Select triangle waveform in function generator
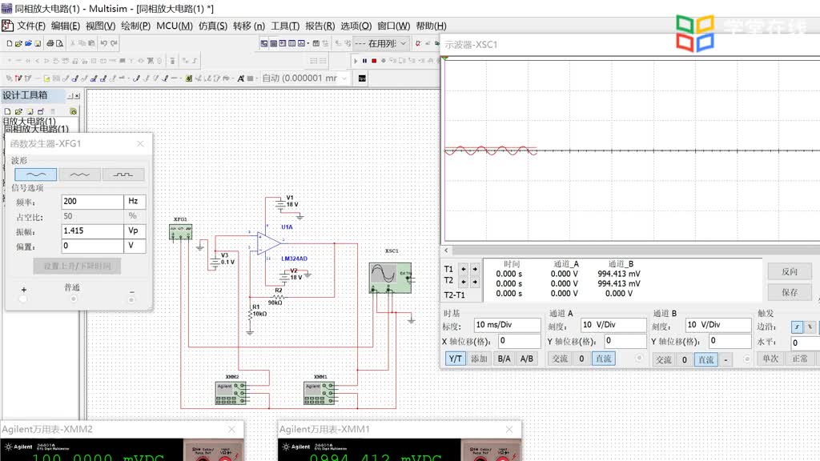Image resolution: width=820 pixels, height=461 pixels. point(79,174)
